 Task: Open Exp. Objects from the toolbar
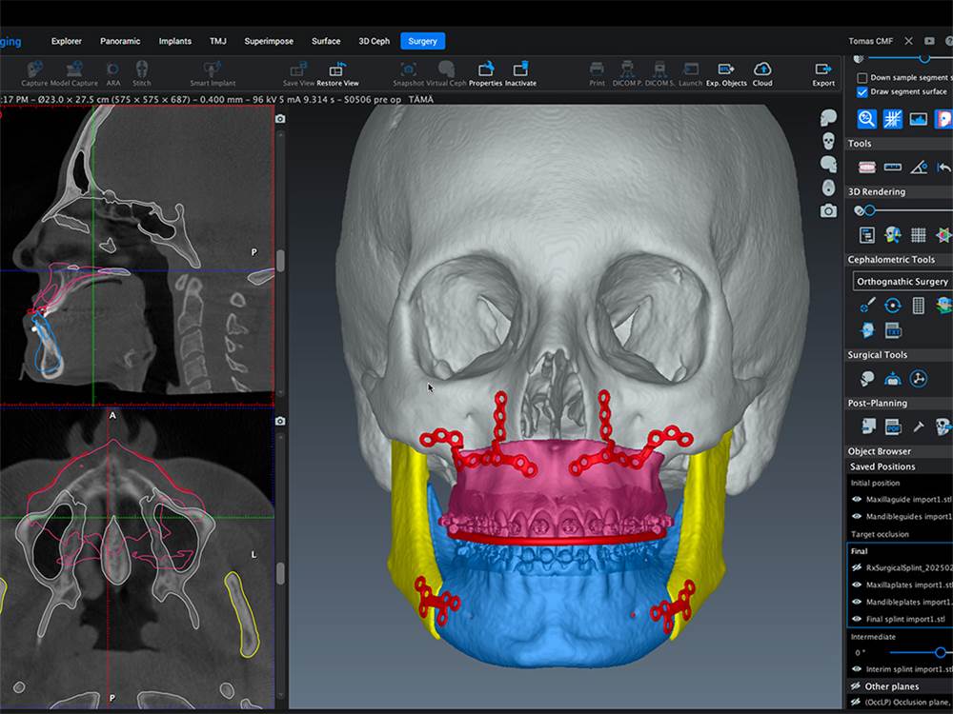pos(726,69)
